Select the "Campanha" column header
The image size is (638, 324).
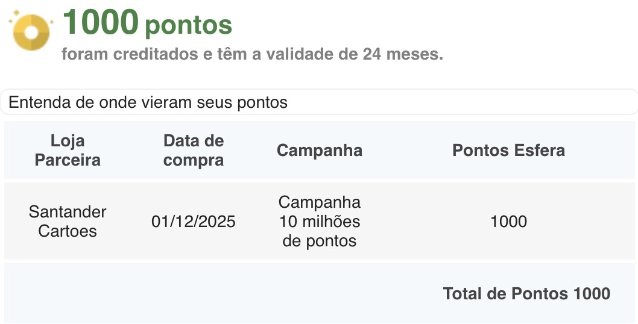tap(320, 151)
